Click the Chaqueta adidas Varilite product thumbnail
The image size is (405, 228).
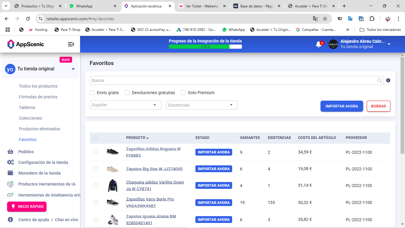tap(113, 186)
